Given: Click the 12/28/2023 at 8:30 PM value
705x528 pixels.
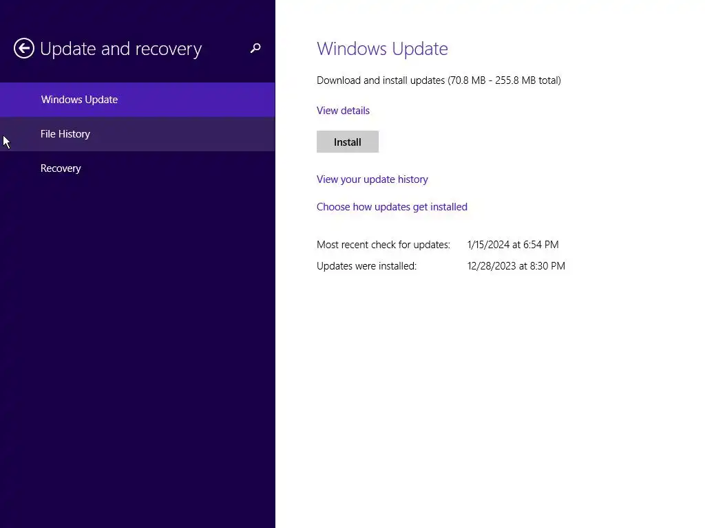Looking at the screenshot, I should tap(516, 266).
